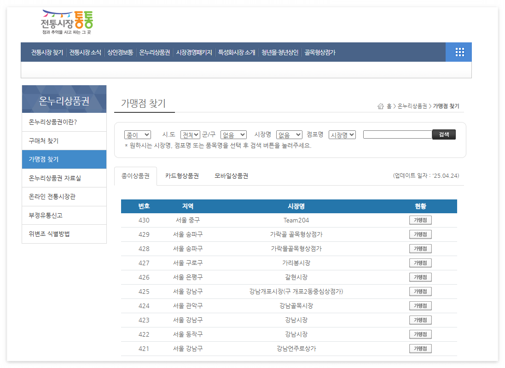Click the 온누리상품권 sidebar title banner
This screenshot has width=505, height=368.
64,99
